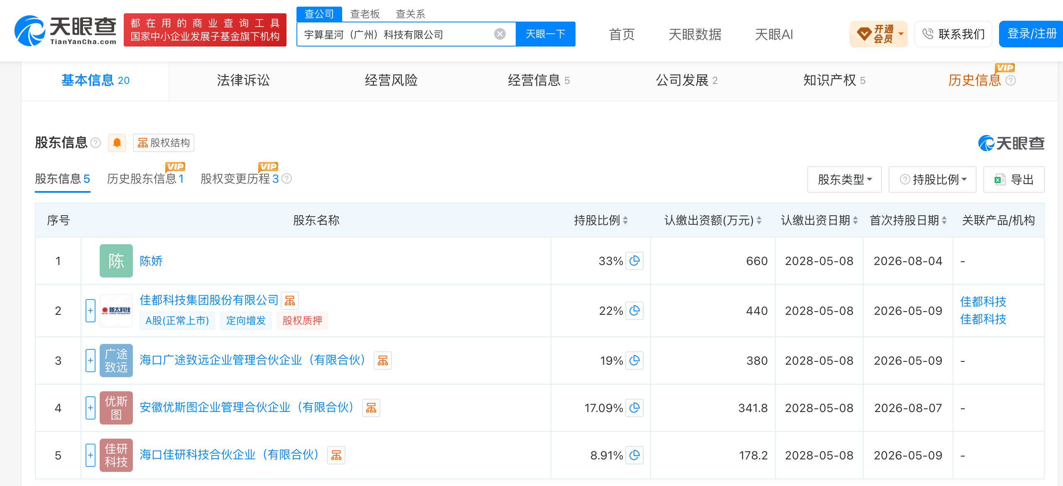This screenshot has height=486, width=1063.
Task: View pie chart for 19% holding
Action: click(x=634, y=361)
